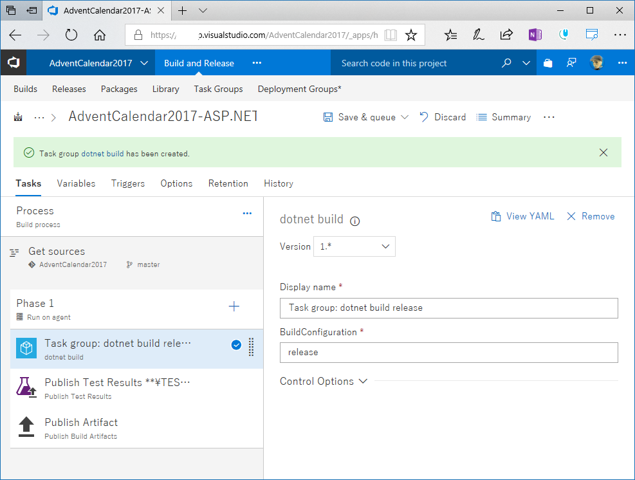Open the AdventCalendar2017 project dropdown
The image size is (635, 480).
tap(144, 63)
